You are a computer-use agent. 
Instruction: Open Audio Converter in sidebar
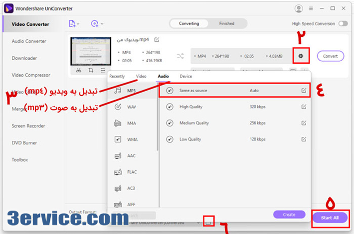point(29,41)
